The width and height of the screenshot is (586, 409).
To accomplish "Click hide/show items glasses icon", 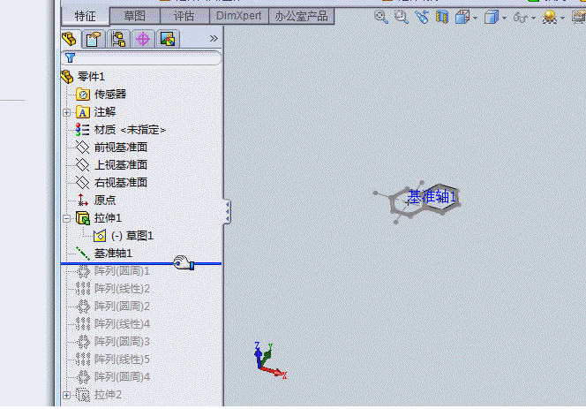I will point(521,17).
